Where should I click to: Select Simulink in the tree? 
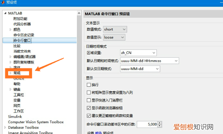tap(15, 117)
